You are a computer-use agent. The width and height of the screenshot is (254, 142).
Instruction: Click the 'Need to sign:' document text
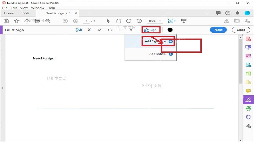pos(44,58)
